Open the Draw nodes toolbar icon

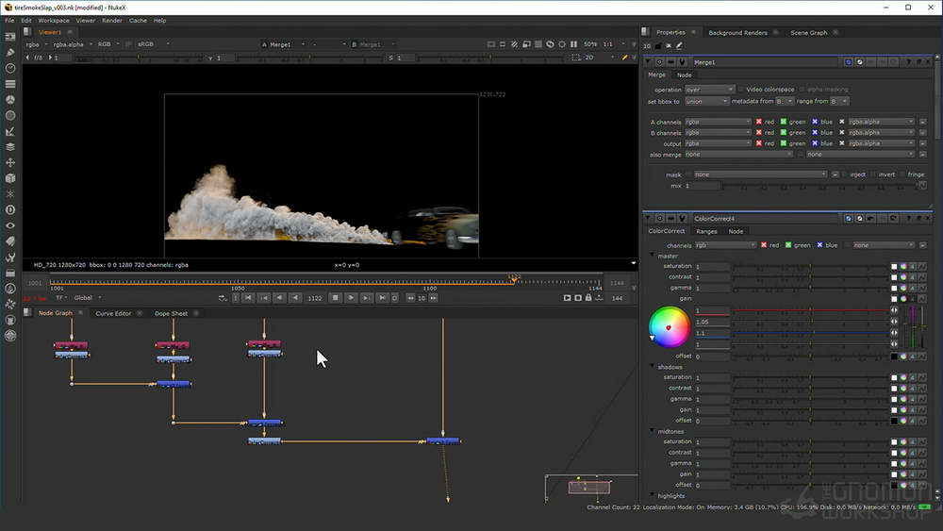[10, 52]
